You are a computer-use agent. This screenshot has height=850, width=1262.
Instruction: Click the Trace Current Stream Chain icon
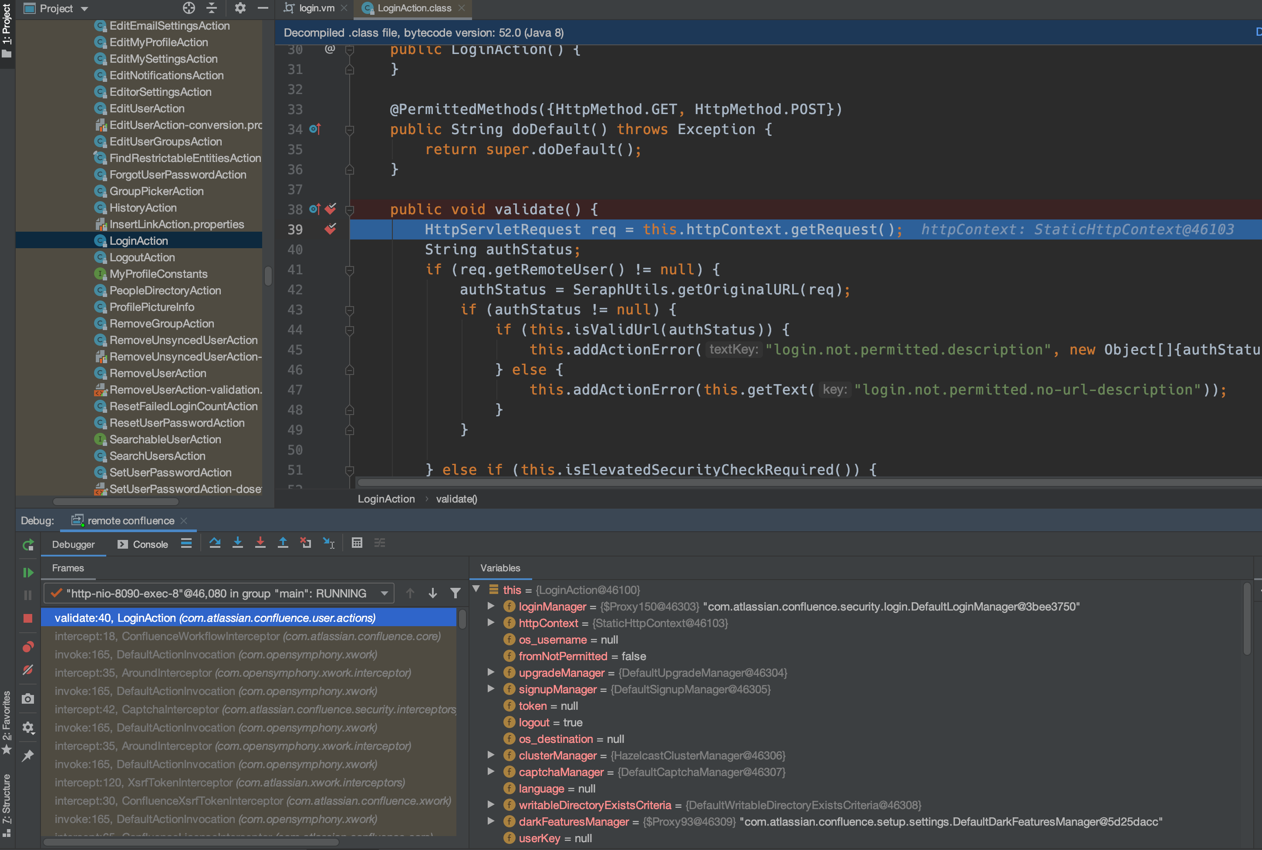[x=379, y=543]
